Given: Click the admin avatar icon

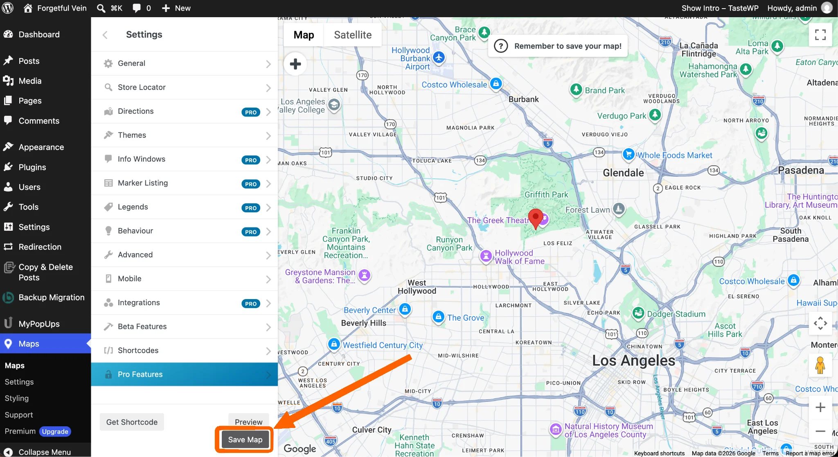Looking at the screenshot, I should pyautogui.click(x=827, y=8).
